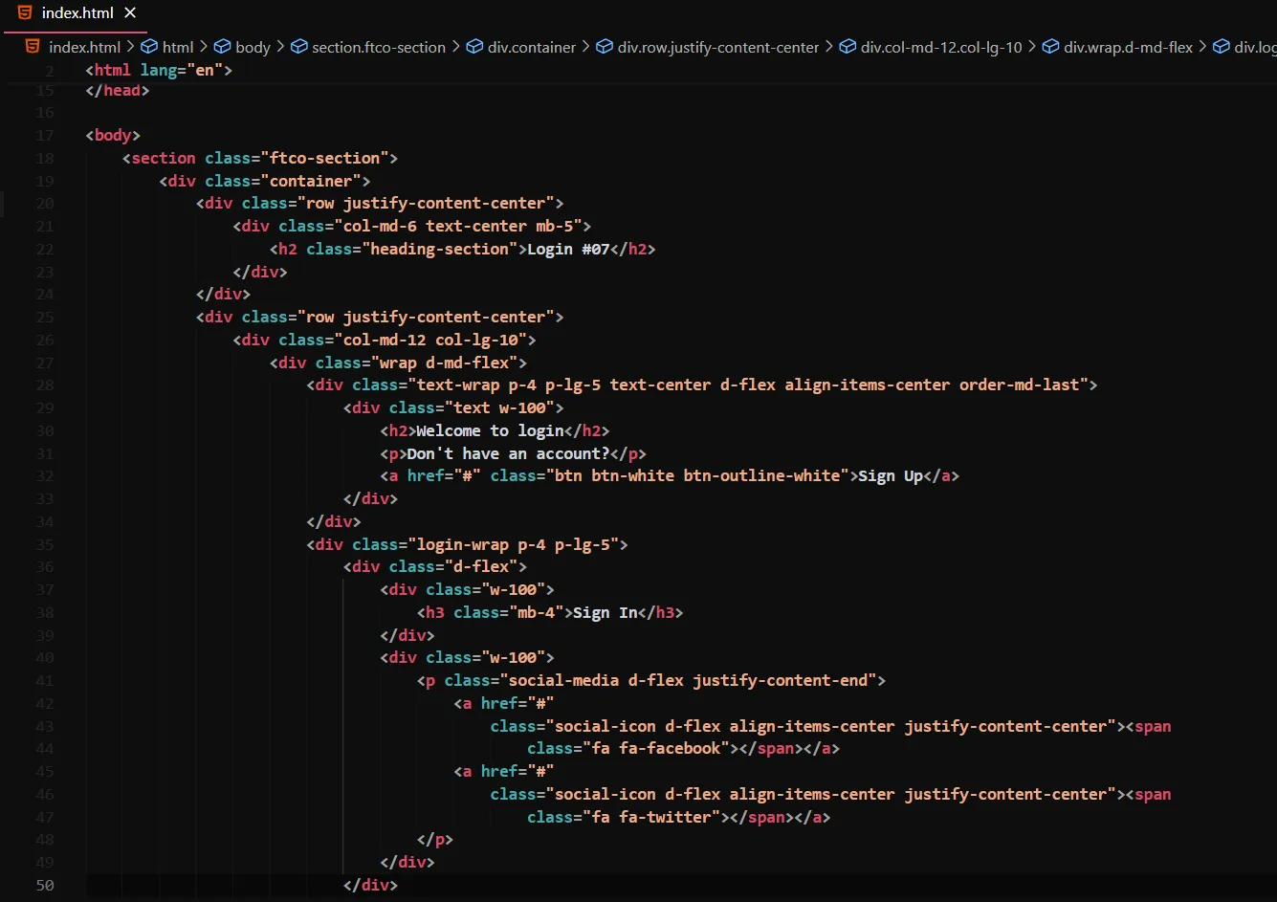1277x902 pixels.
Task: Select the index.html tab title
Action: (77, 13)
